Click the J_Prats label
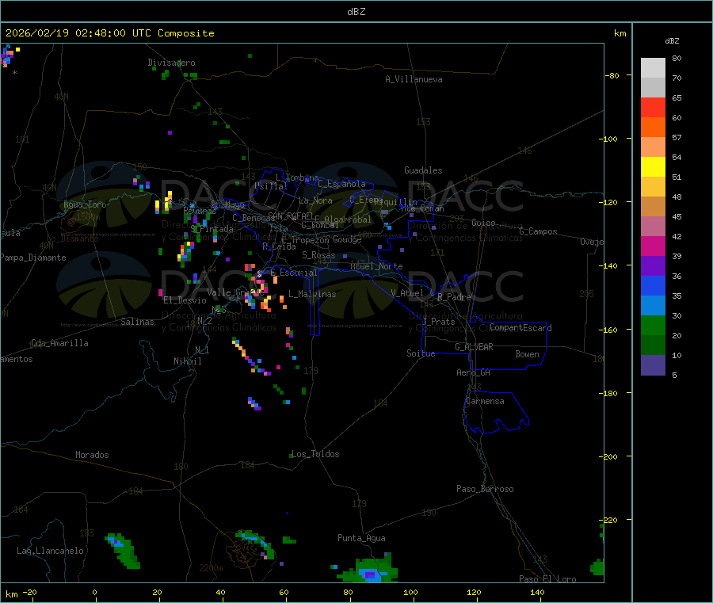 point(438,322)
